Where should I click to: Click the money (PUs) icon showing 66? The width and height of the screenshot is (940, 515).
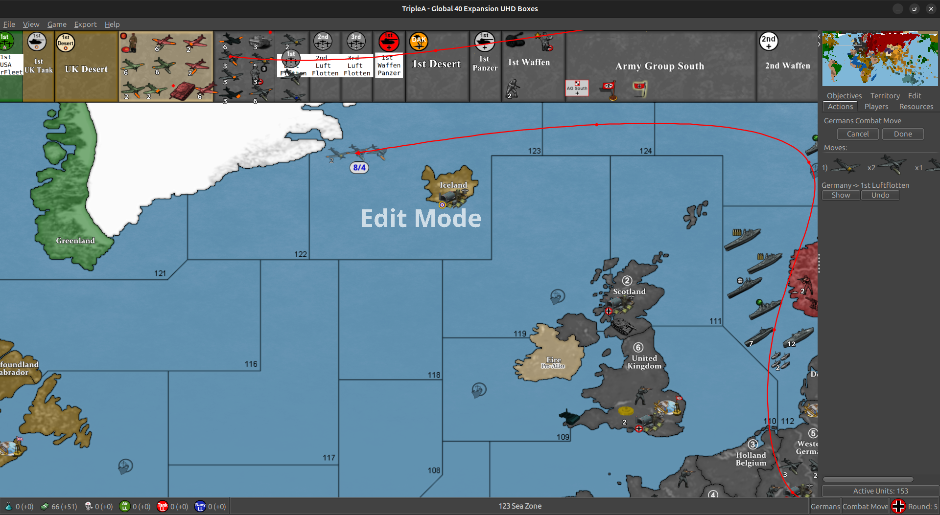point(45,506)
